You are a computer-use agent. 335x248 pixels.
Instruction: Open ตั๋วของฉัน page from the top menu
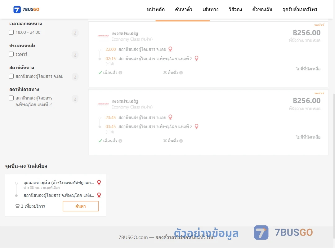click(x=262, y=9)
